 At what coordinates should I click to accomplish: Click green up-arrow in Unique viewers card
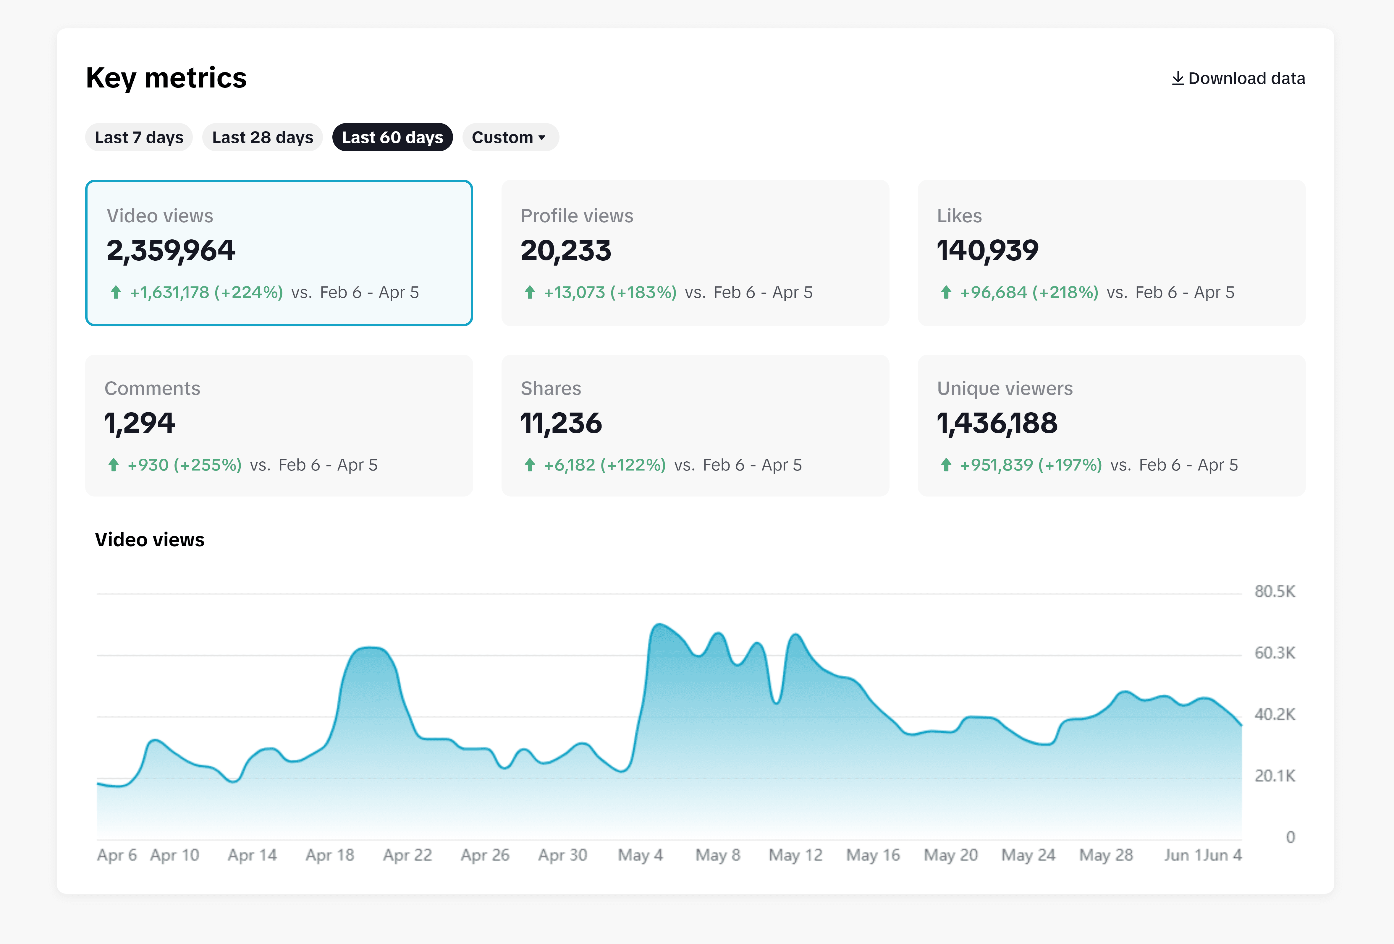[x=946, y=465]
